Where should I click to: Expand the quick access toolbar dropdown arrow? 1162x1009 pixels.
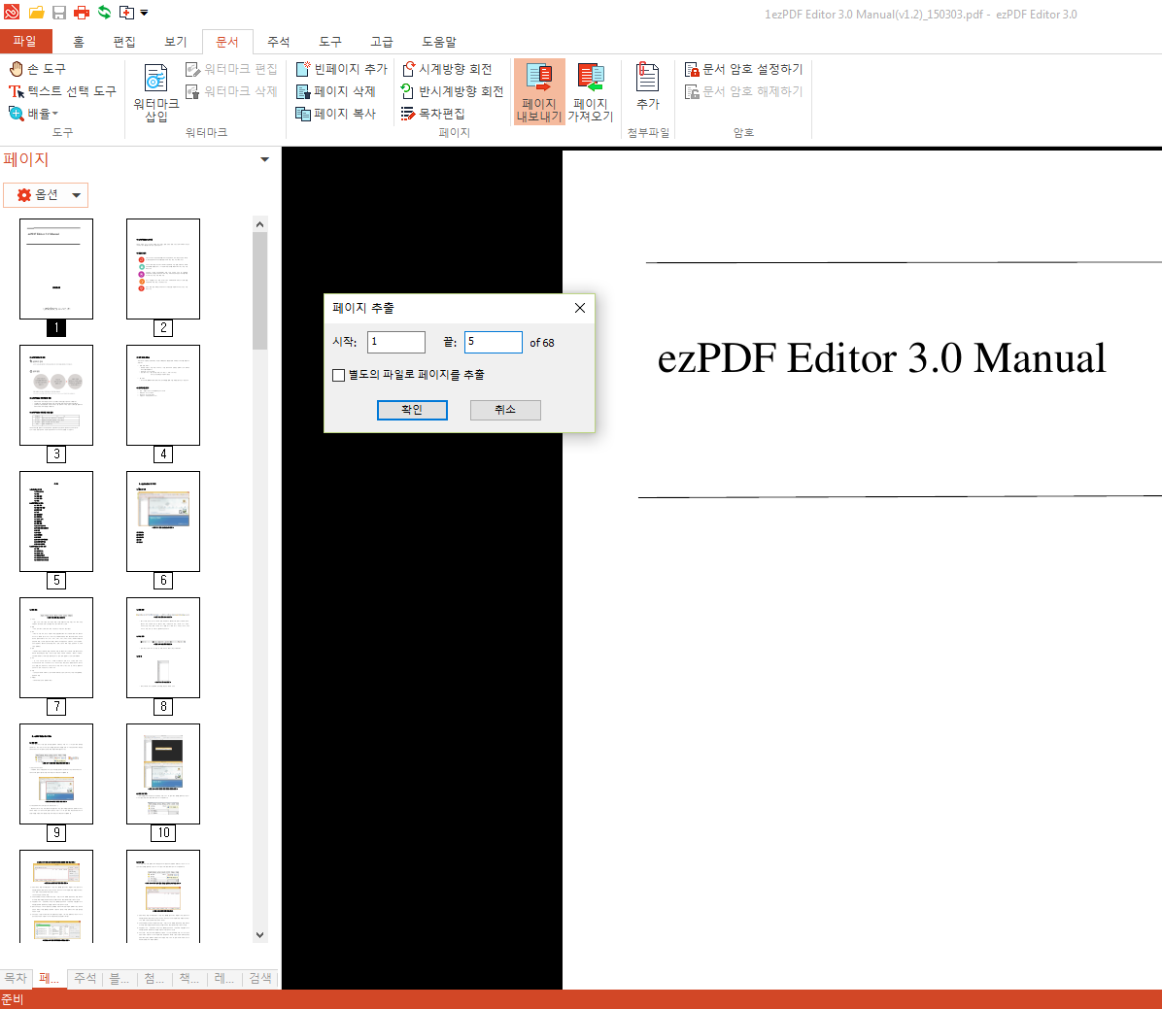tap(144, 13)
